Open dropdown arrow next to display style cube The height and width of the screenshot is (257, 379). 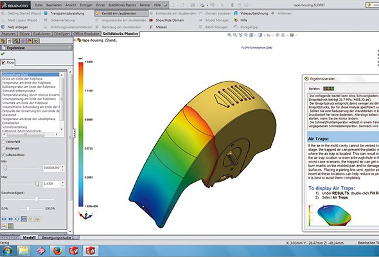pos(264,35)
